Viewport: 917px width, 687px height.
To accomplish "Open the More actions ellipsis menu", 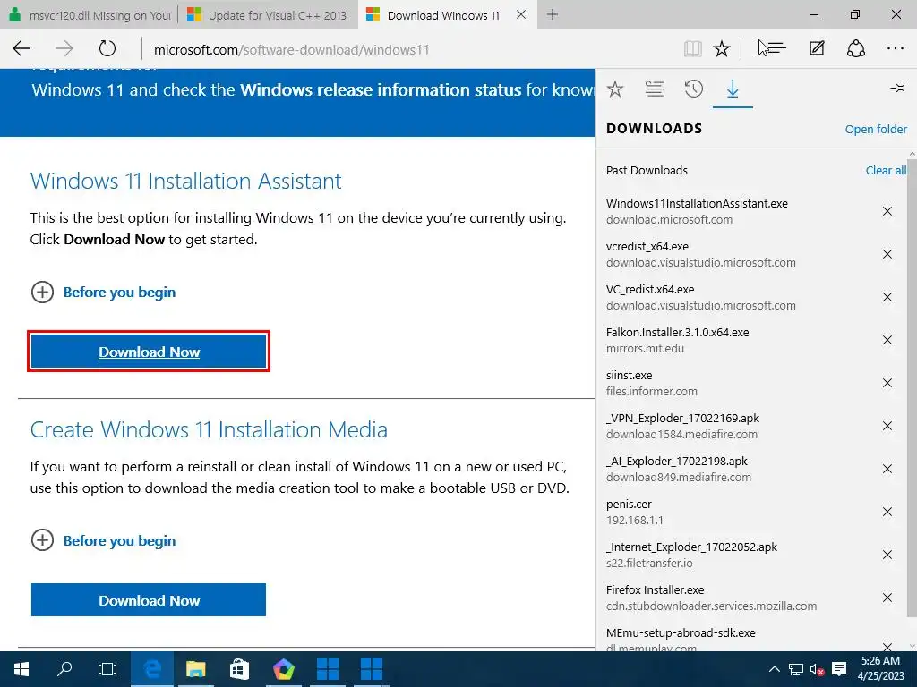I will pos(896,48).
